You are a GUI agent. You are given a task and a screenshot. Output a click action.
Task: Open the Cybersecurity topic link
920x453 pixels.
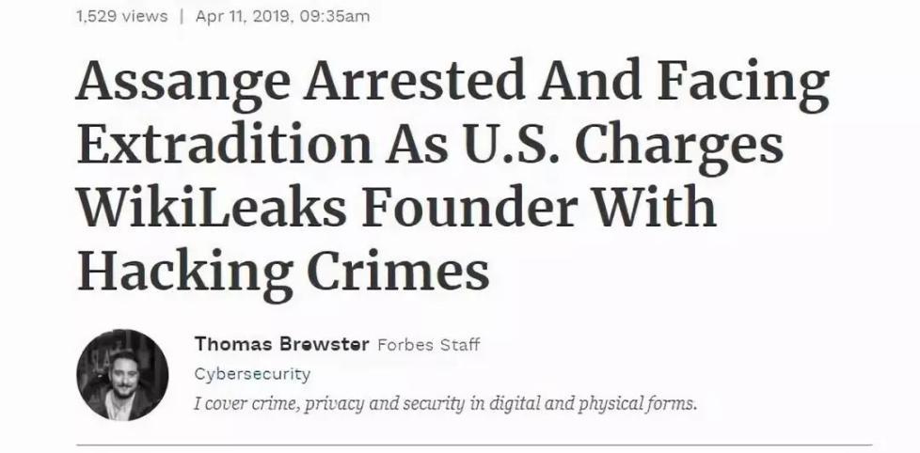(x=251, y=374)
